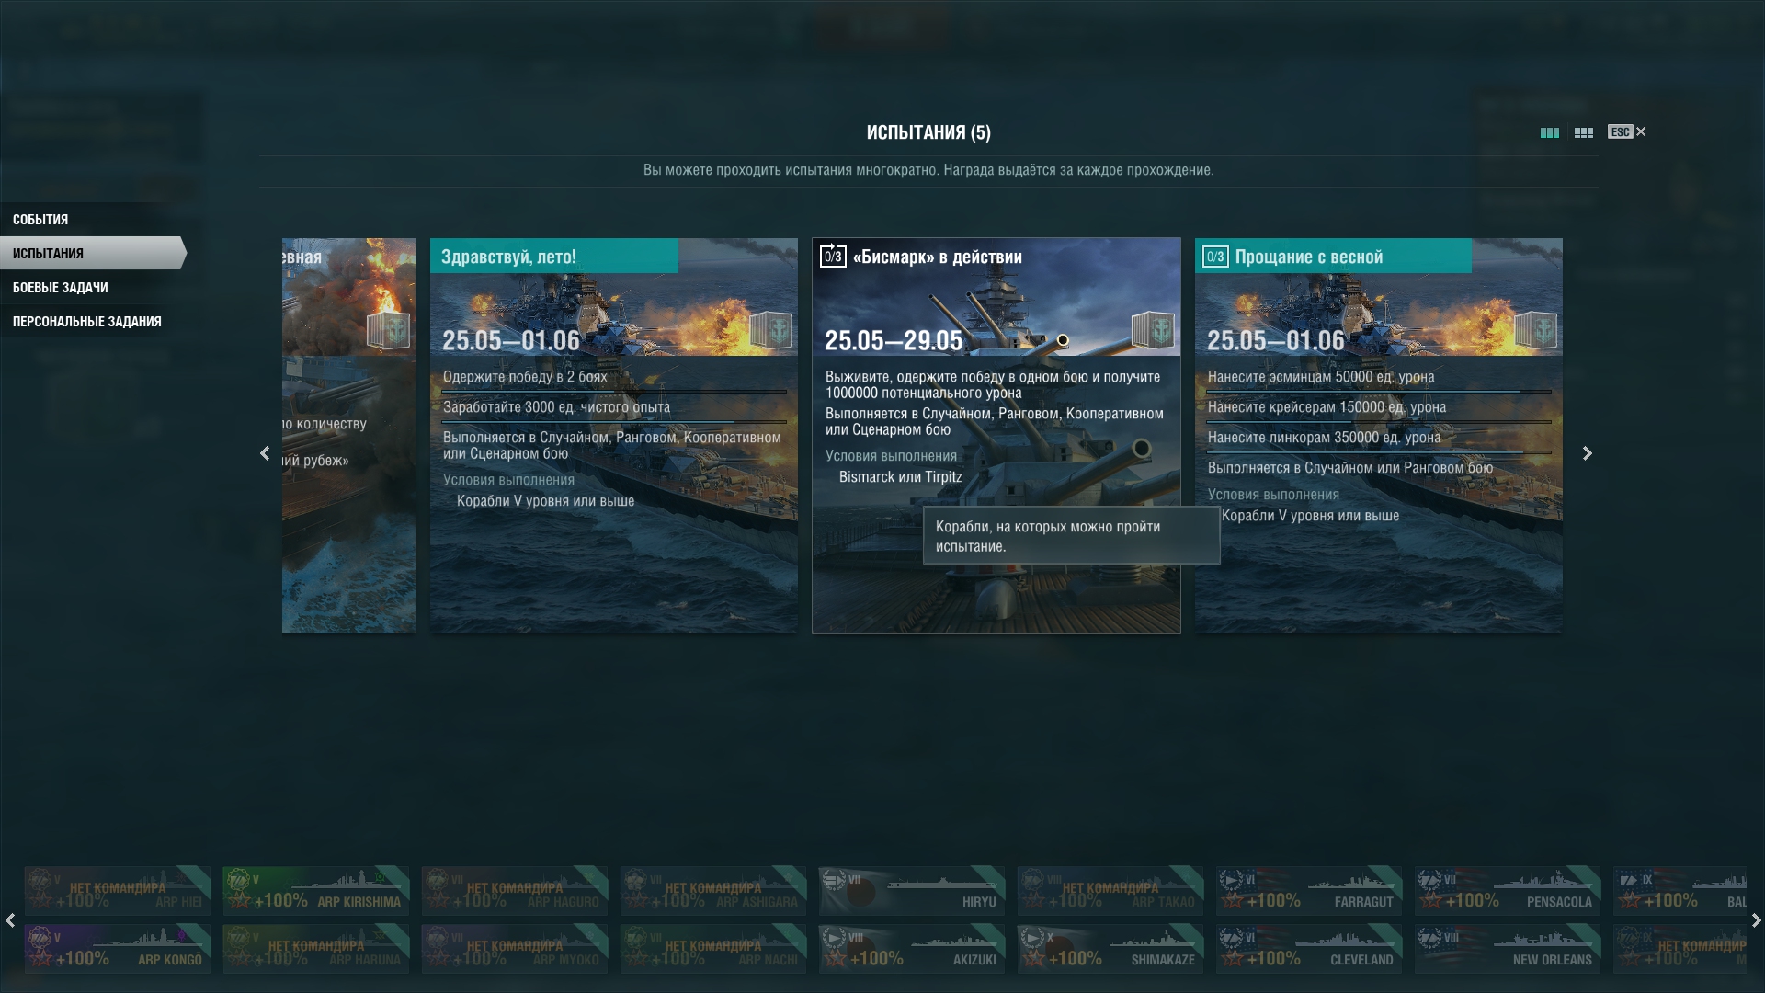The height and width of the screenshot is (993, 1765).
Task: Move the ship carousel left with its arrow
Action: point(9,919)
